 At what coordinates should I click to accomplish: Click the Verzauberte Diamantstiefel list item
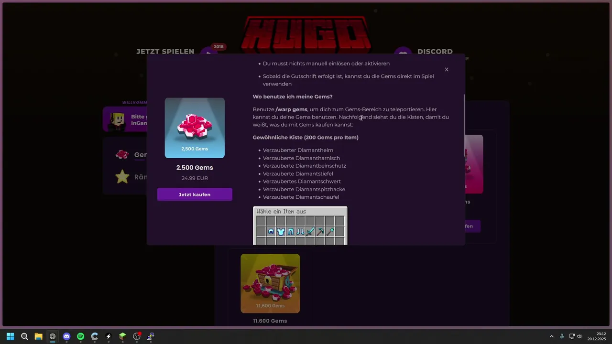click(298, 174)
